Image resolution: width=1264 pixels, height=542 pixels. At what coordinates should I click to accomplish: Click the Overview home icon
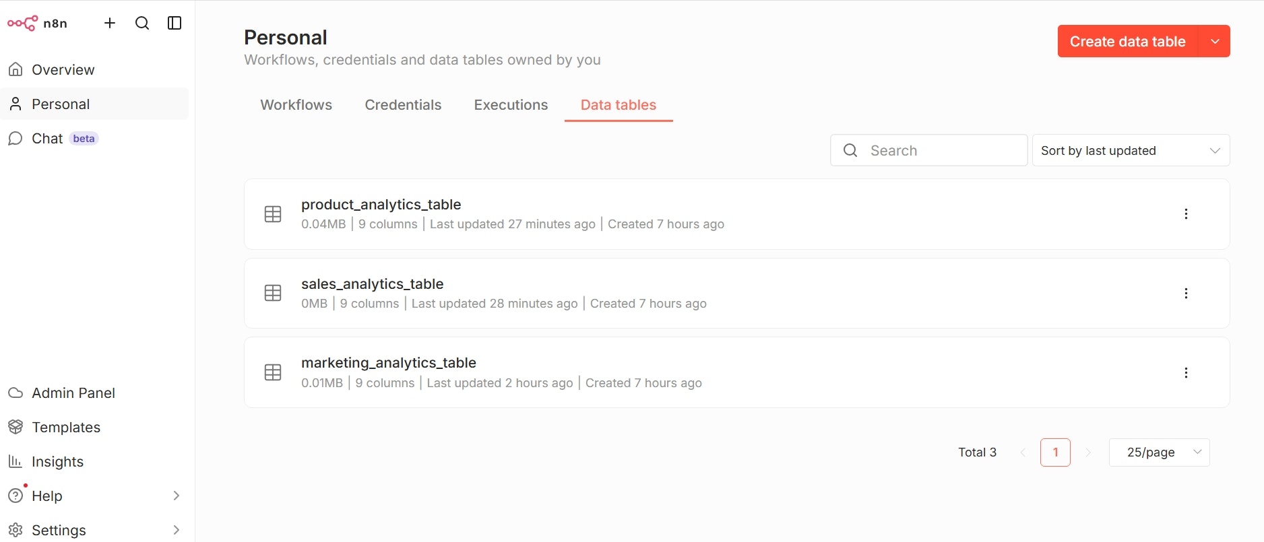coord(15,69)
